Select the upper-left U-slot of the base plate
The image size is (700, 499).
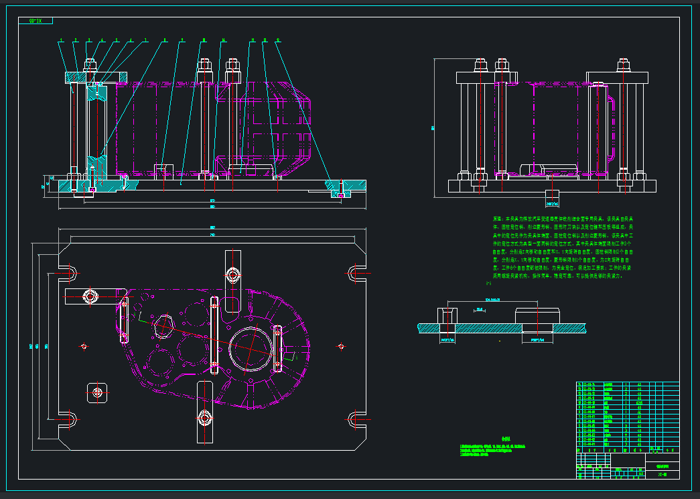69,273
